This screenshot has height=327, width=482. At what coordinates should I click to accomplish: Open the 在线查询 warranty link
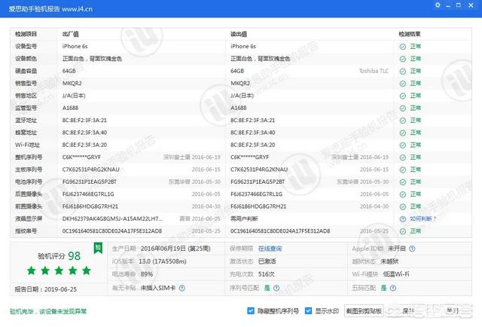click(270, 248)
